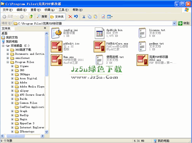
Task: Select the license.txt file icon
Action: point(142,33)
